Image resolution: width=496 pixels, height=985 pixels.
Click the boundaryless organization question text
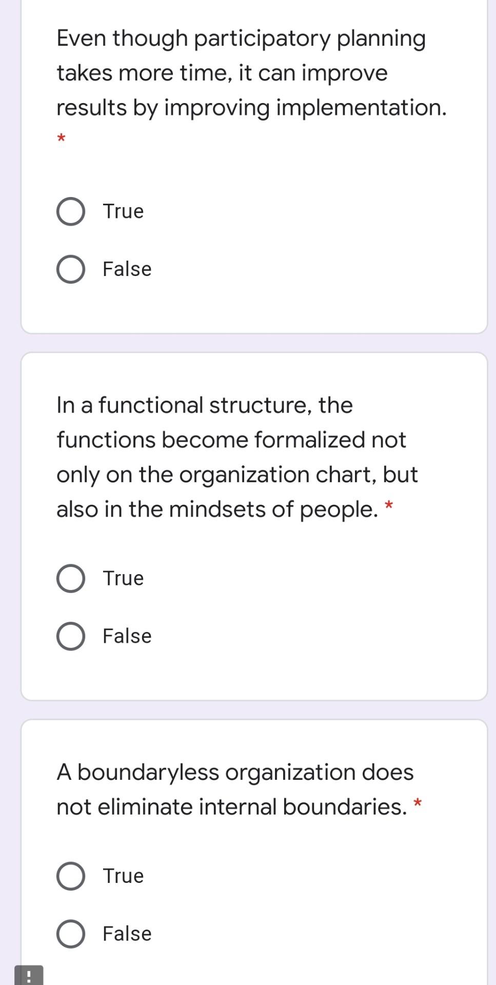point(235,789)
